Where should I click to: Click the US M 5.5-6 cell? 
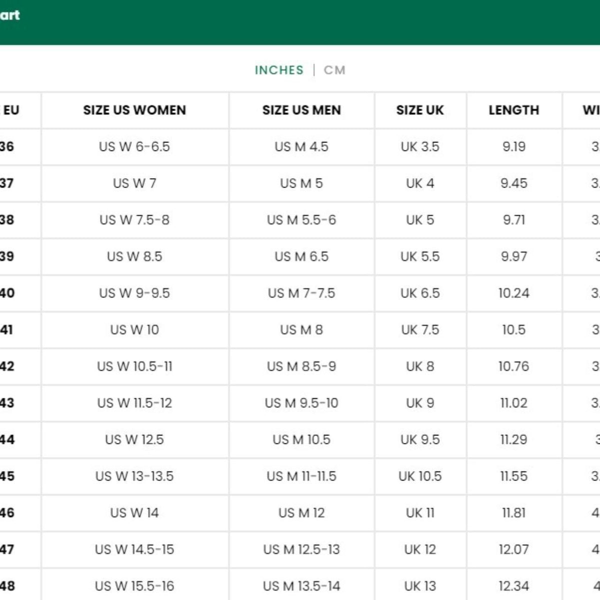pyautogui.click(x=301, y=220)
